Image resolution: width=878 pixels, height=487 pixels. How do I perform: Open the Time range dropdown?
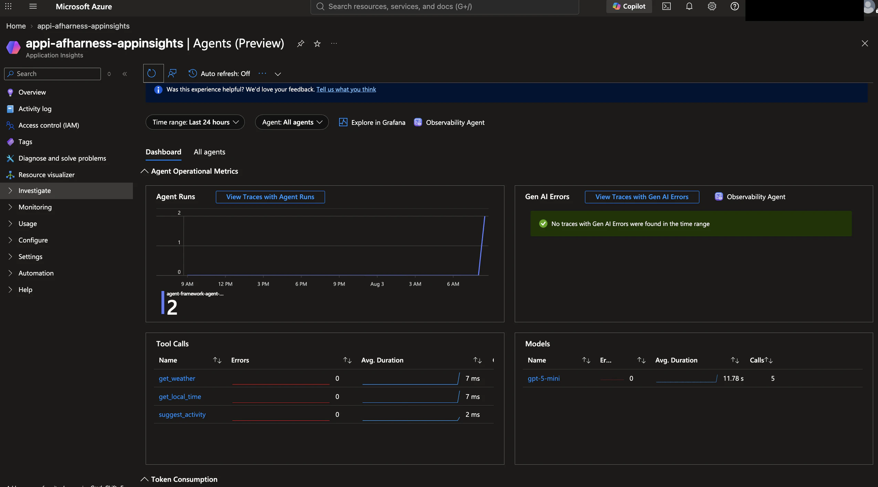tap(195, 122)
